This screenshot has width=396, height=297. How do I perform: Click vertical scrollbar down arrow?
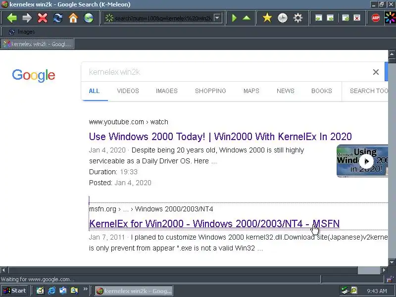(392, 262)
